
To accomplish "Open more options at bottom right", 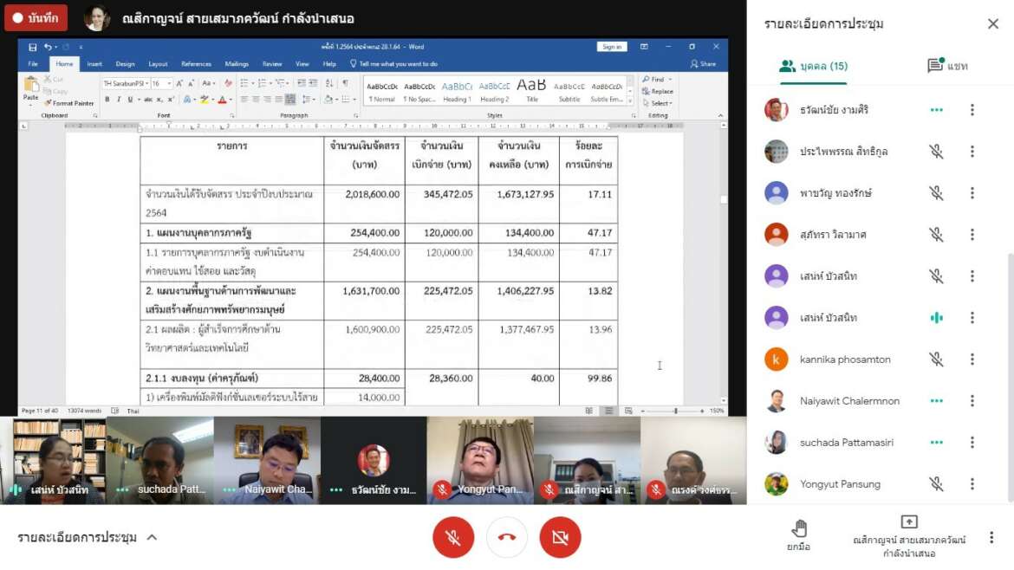I will pos(991,537).
